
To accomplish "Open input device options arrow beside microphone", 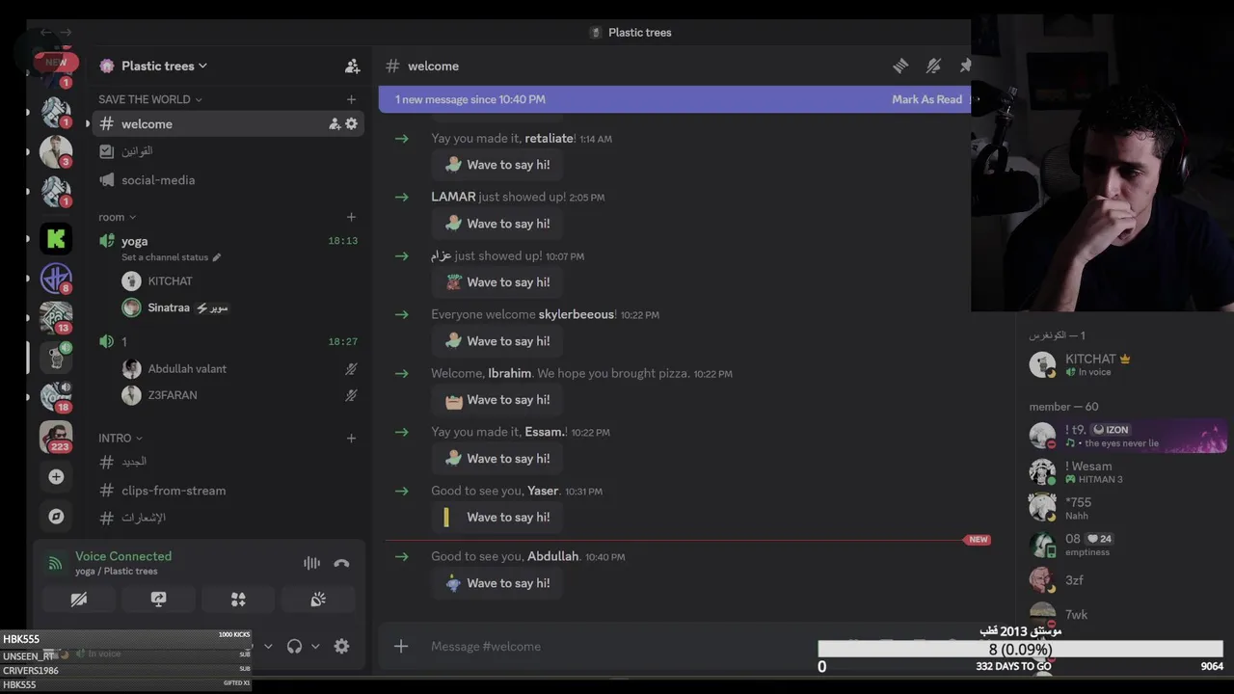I will coord(268,646).
